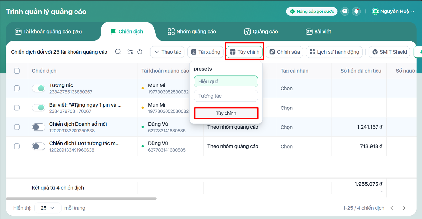Open the 25 per page dropdown

click(48, 208)
